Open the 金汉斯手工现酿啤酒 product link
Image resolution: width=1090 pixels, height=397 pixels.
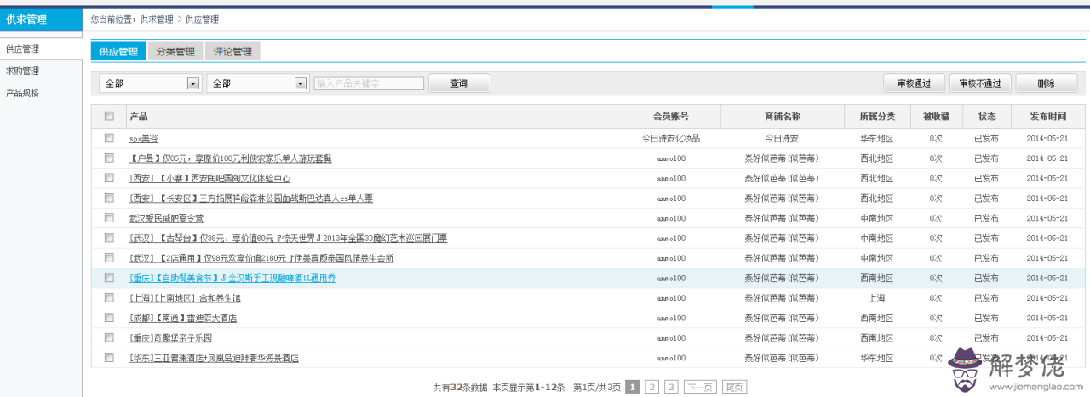click(x=232, y=278)
